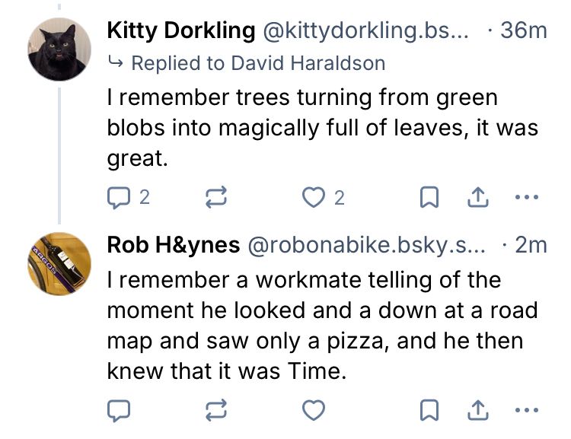This screenshot has width=571, height=439.
Task: Open more options on Kitty Dorkling's post
Action: pos(526,199)
